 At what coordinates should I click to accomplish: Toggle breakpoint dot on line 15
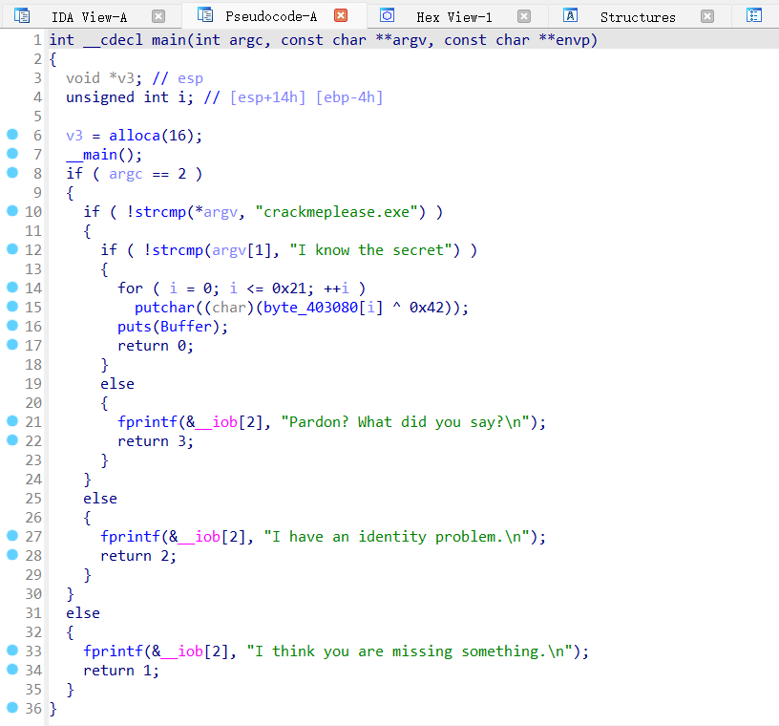coord(12,307)
